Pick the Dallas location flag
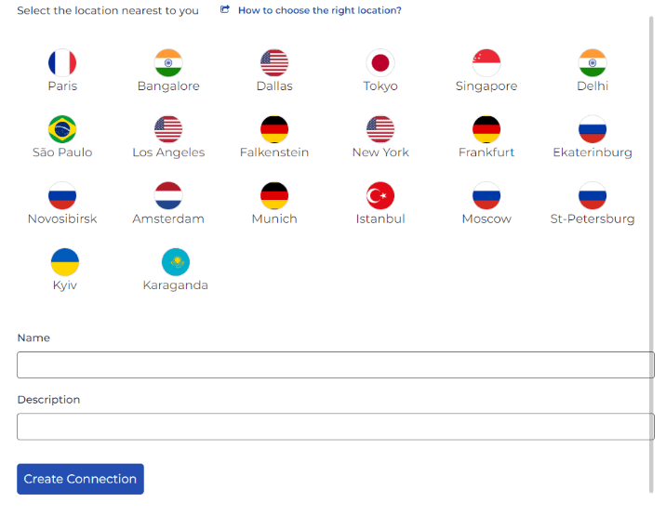This screenshot has width=666, height=516. click(x=274, y=63)
